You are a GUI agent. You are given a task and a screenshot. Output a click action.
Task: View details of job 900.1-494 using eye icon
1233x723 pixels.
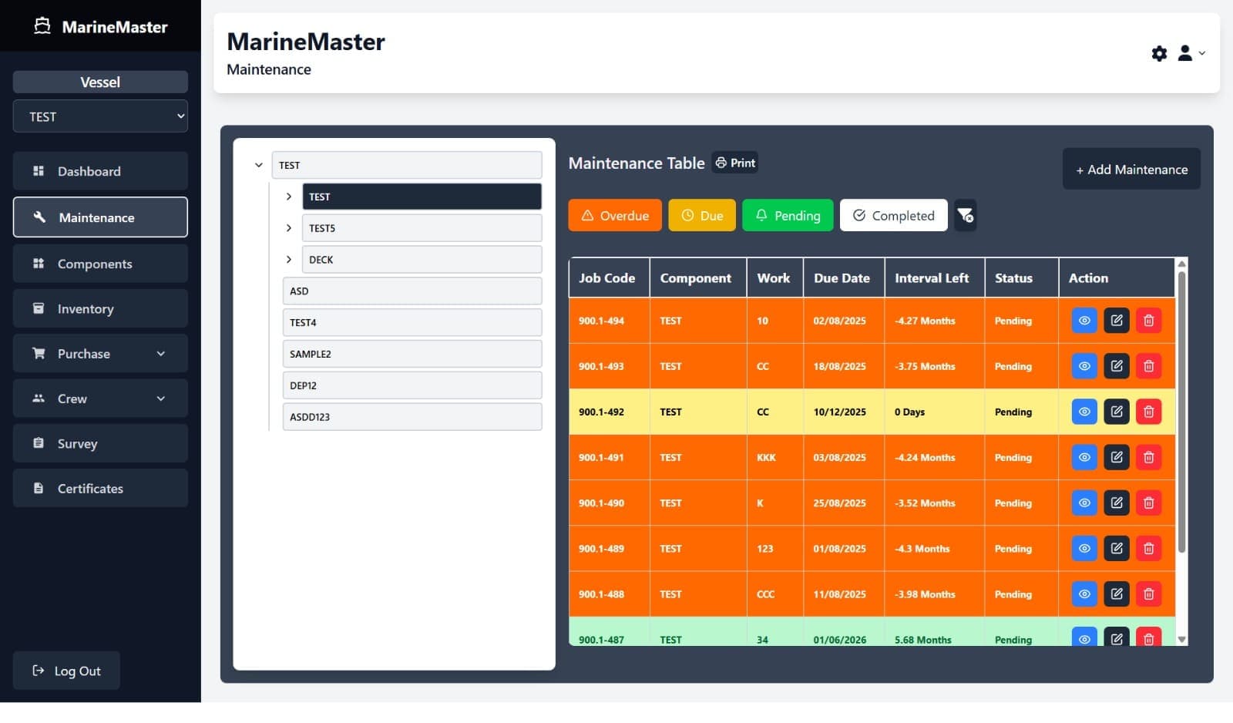coord(1084,320)
